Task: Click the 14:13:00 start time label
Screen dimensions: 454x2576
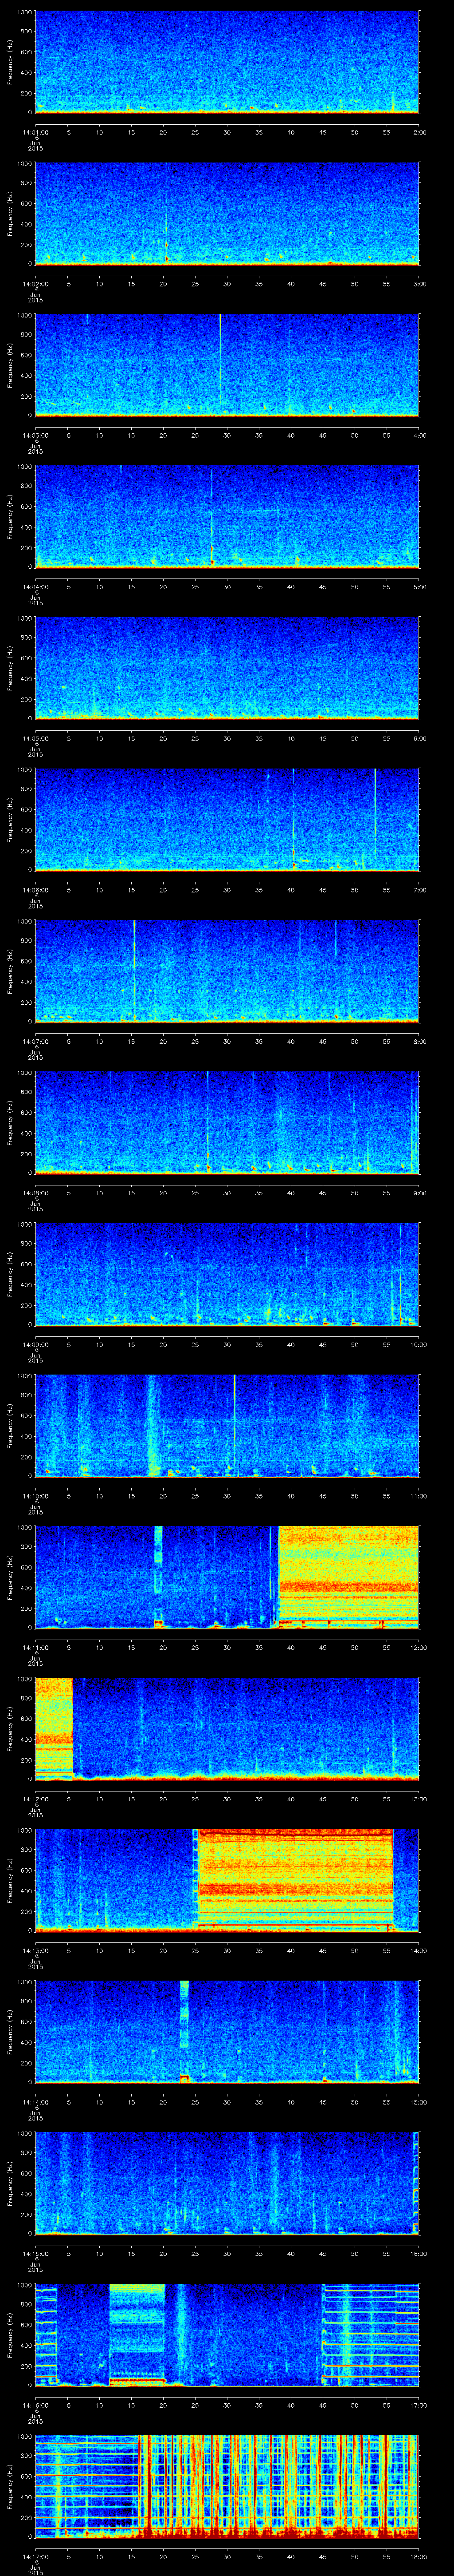Action: 35,1950
